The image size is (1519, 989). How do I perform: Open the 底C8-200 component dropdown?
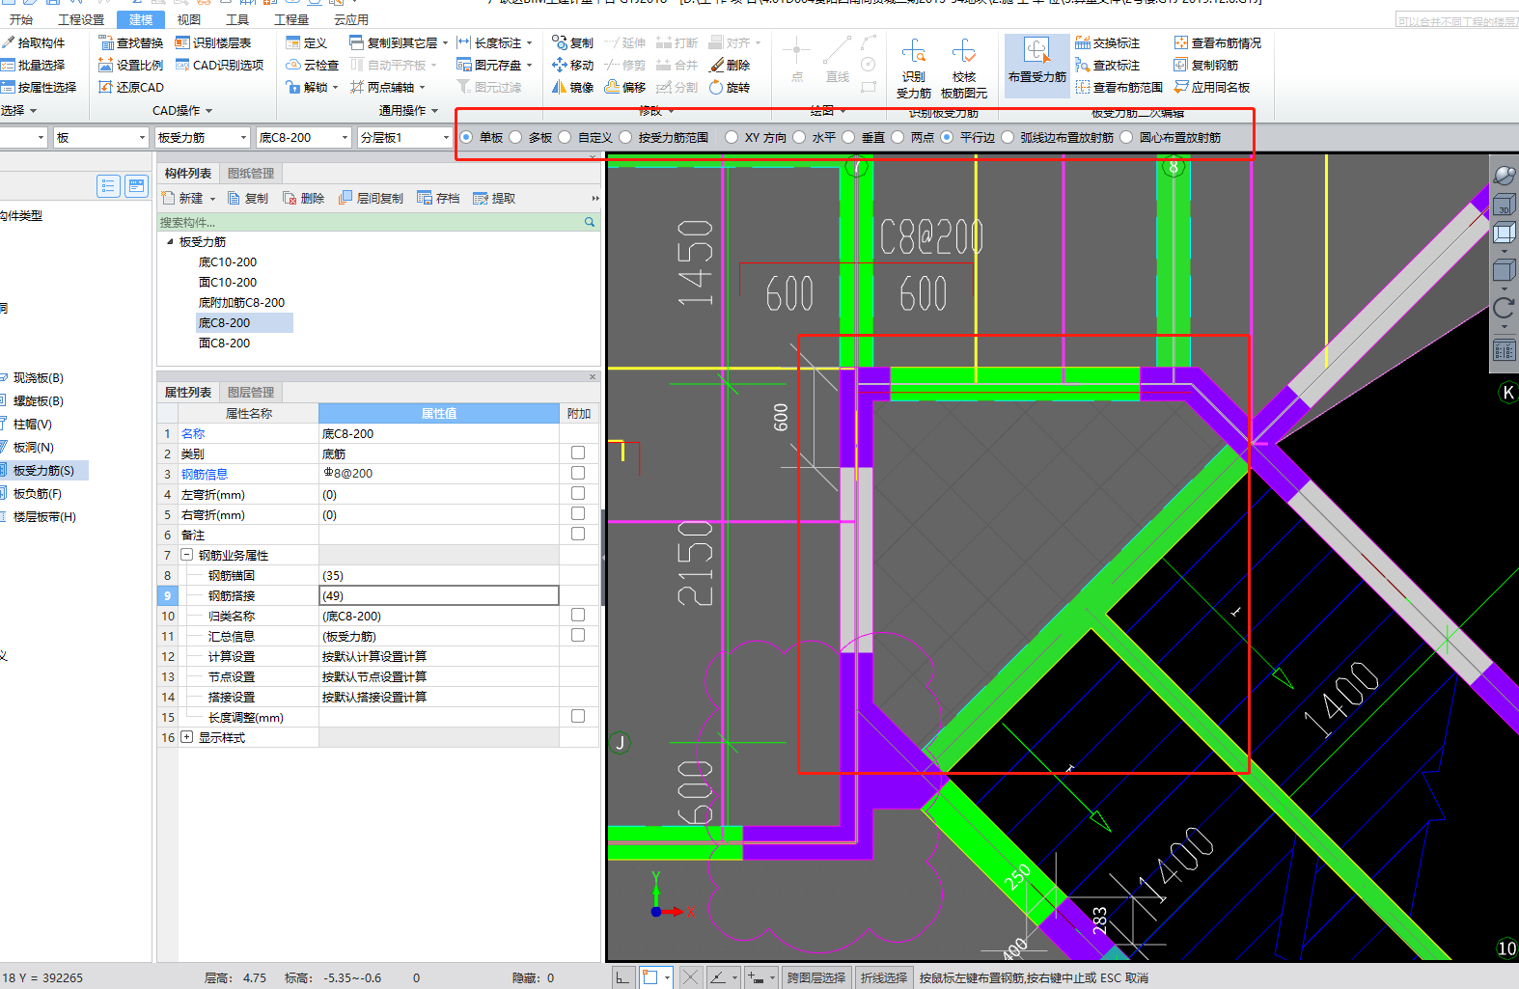345,138
